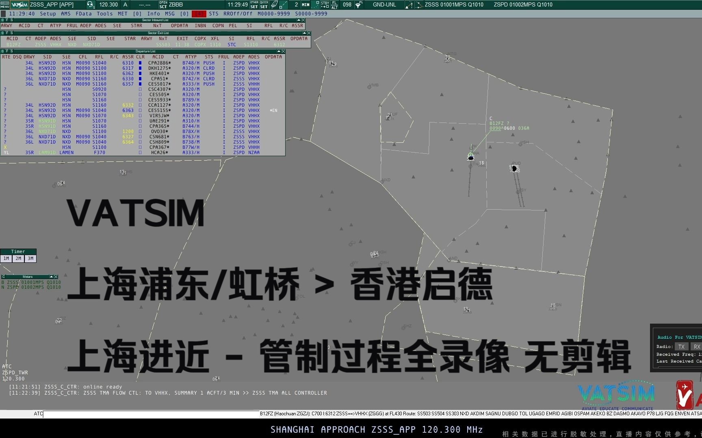Open the FData menu
The height and width of the screenshot is (438, 702).
(x=84, y=14)
